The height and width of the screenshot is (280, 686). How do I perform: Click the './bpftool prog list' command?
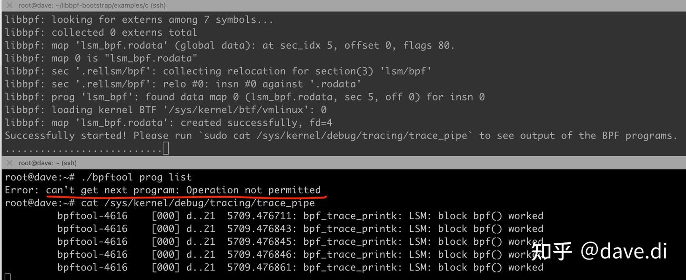coord(136,177)
